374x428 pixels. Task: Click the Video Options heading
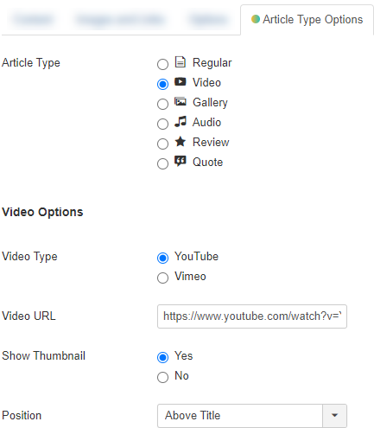click(x=42, y=212)
